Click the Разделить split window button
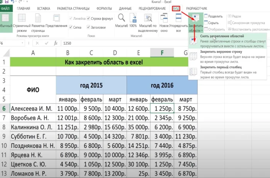Screen dimensions: 270x178 point(213,17)
